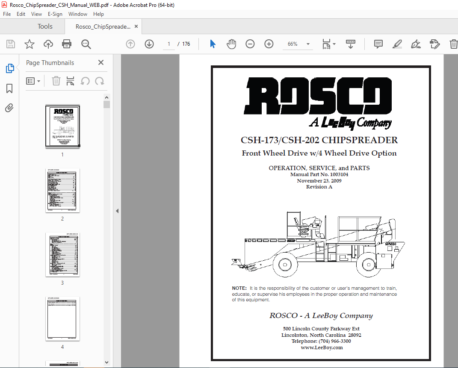Click thumbnail scrollbar up arrow
This screenshot has height=368, width=458.
[106, 97]
